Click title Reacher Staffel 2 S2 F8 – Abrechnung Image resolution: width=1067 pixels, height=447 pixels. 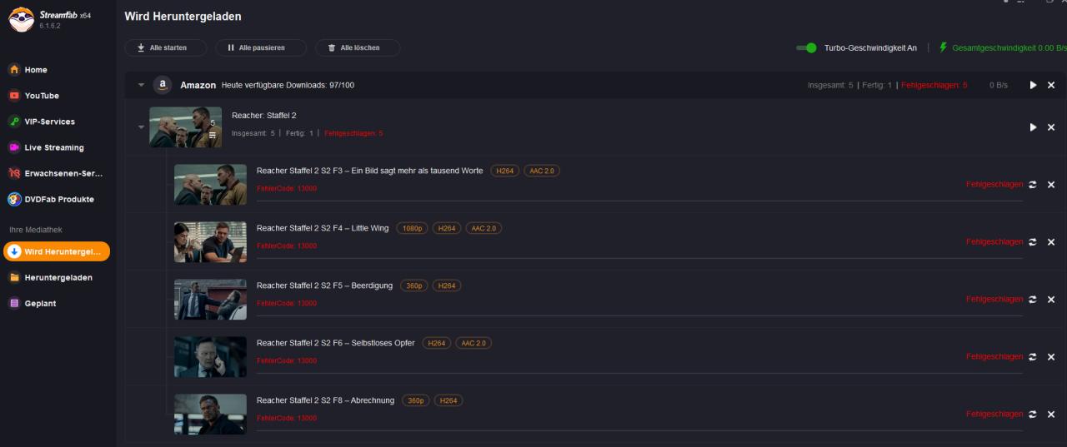[325, 400]
